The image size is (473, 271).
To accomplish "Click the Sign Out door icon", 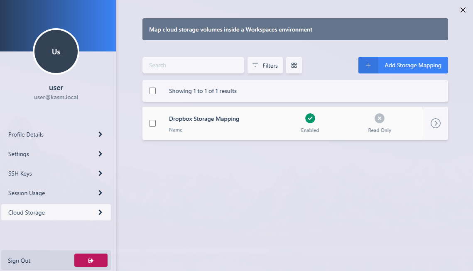I will click(91, 260).
